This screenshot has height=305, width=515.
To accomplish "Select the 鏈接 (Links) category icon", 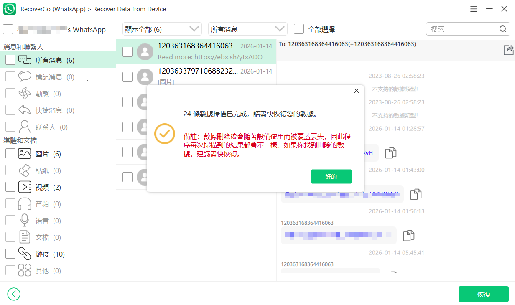I will click(25, 254).
